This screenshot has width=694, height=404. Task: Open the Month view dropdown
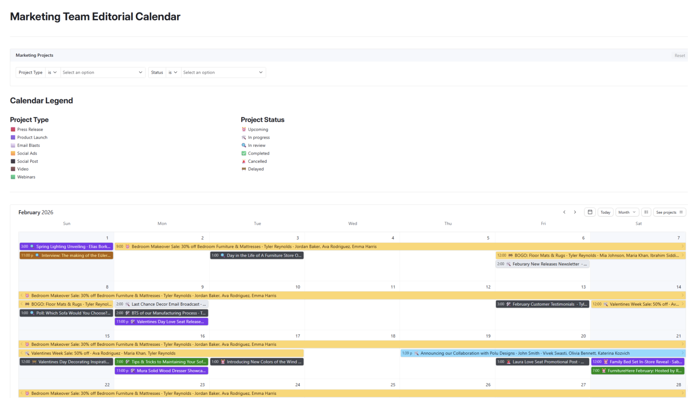[627, 212]
